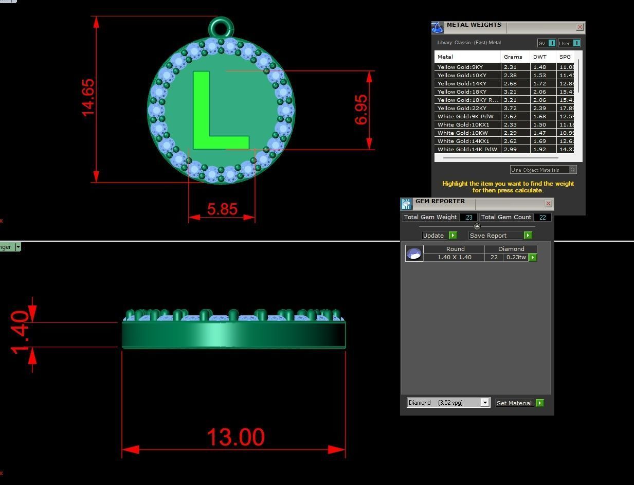Select the White Gold:14KX1 row
Viewport: 634px width, 485px height.
(504, 141)
